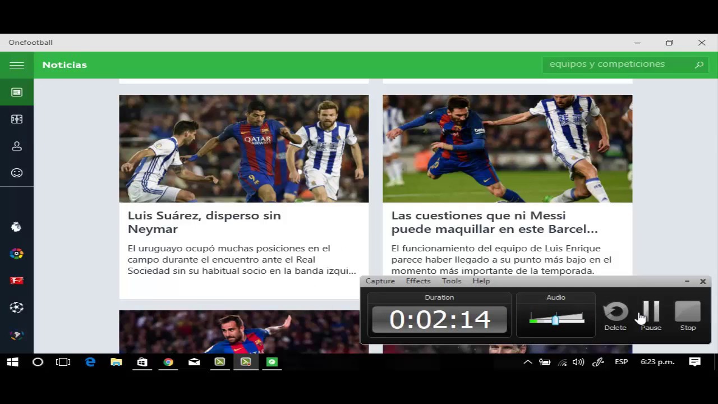Minimize the Onefootball window

tap(637, 43)
